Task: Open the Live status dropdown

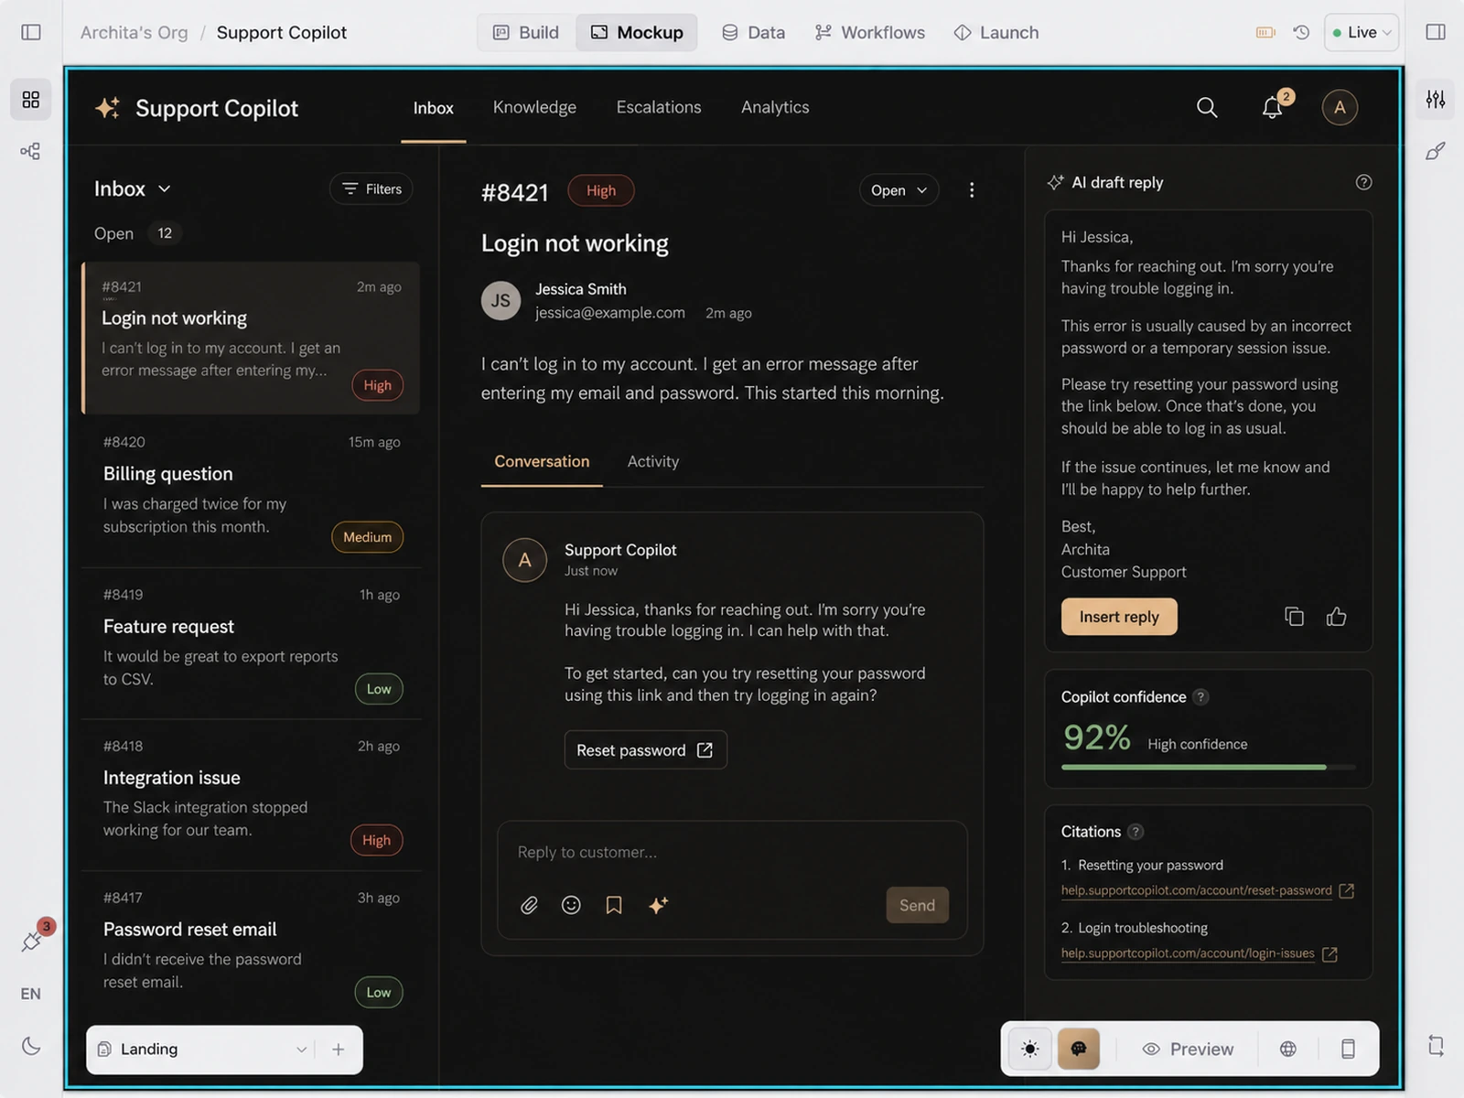Action: coord(1362,32)
